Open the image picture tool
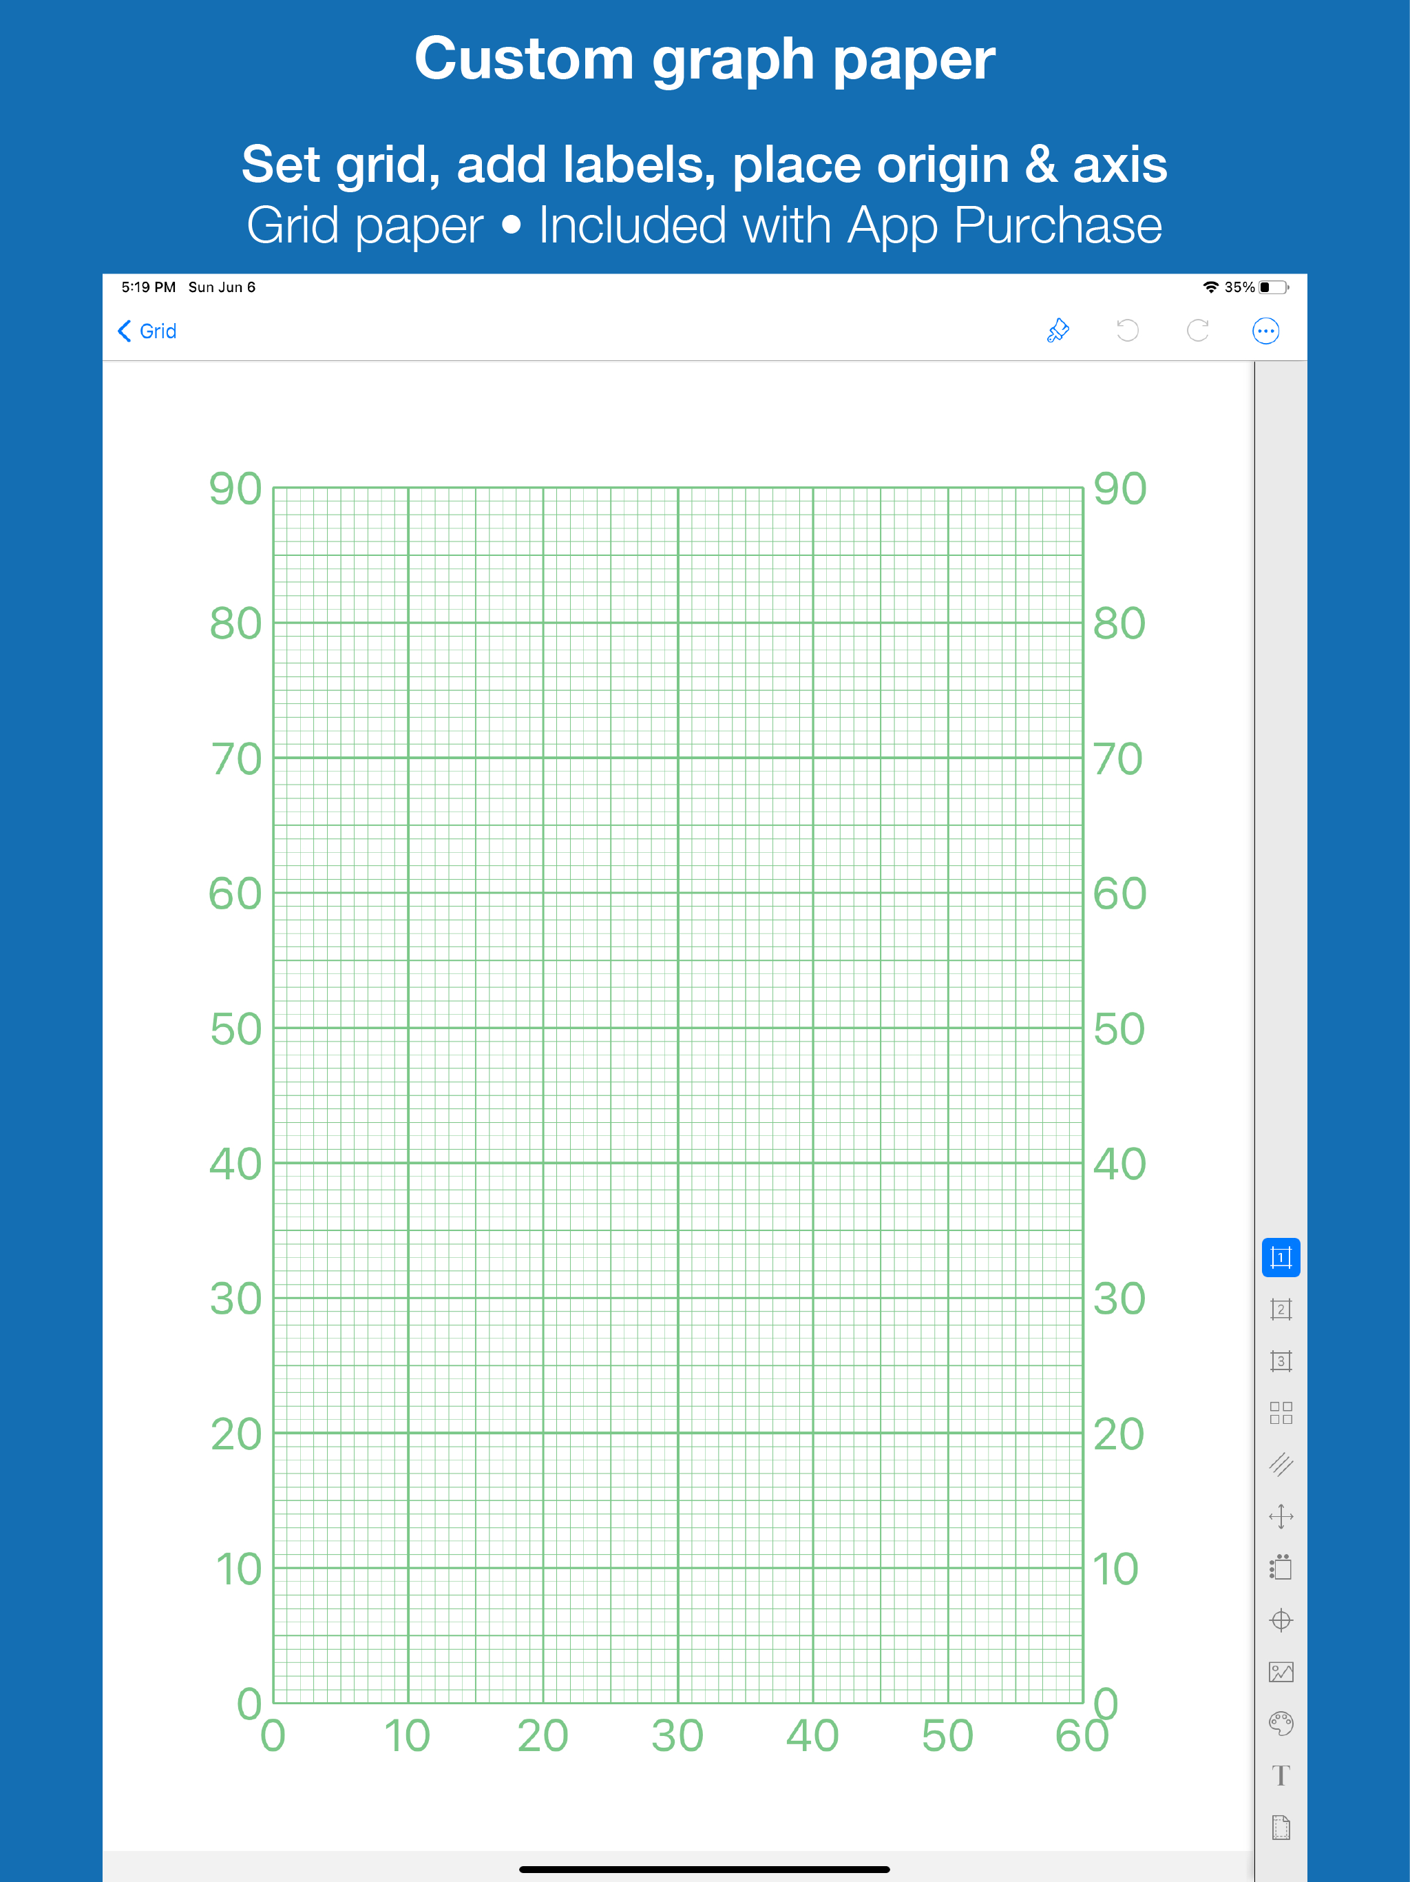1410x1882 pixels. tap(1280, 1672)
